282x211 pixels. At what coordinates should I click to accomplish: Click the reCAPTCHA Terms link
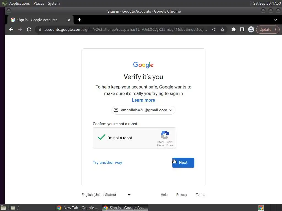pos(169,145)
